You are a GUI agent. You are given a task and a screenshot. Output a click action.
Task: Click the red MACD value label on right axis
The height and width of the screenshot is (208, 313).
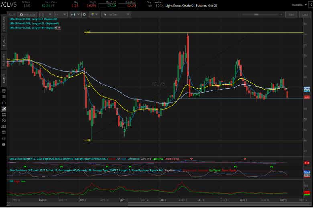pyautogui.click(x=307, y=163)
